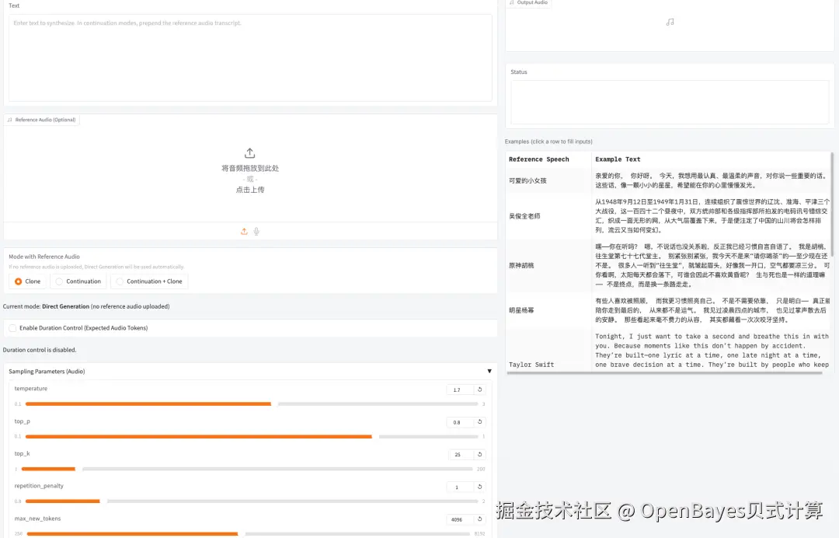Collapse the Sampling Parameters (Audio) section
839x538 pixels.
coord(489,371)
